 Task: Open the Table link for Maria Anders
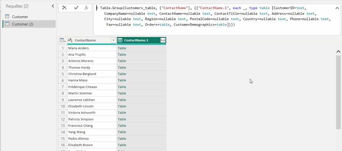[x=122, y=48]
